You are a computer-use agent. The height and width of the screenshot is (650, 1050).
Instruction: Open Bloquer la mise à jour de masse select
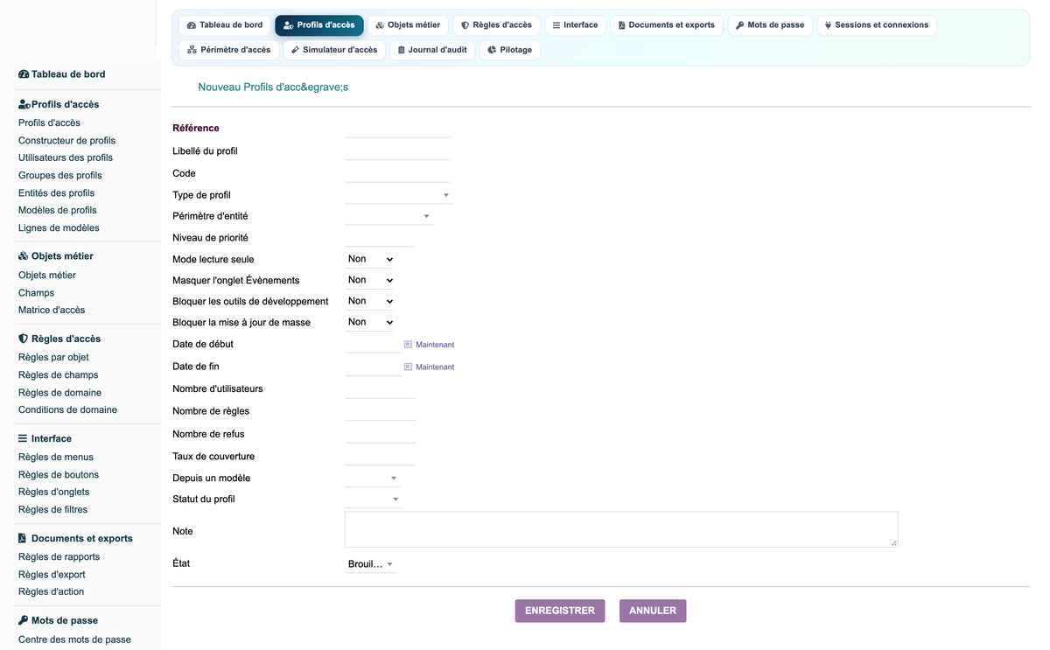point(370,322)
